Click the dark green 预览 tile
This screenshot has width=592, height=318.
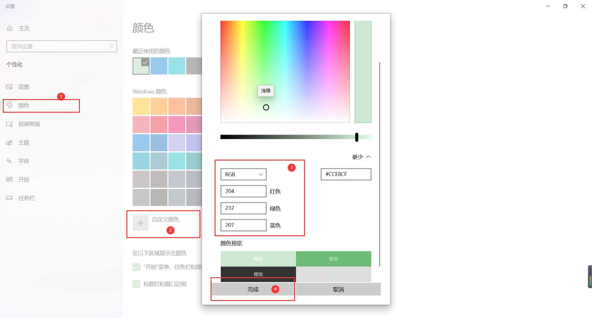click(334, 259)
